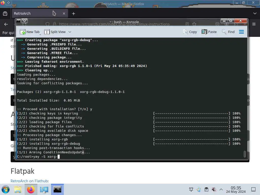Click terminal command prompt line
This screenshot has width=260, height=195.
pyautogui.click(x=38, y=157)
